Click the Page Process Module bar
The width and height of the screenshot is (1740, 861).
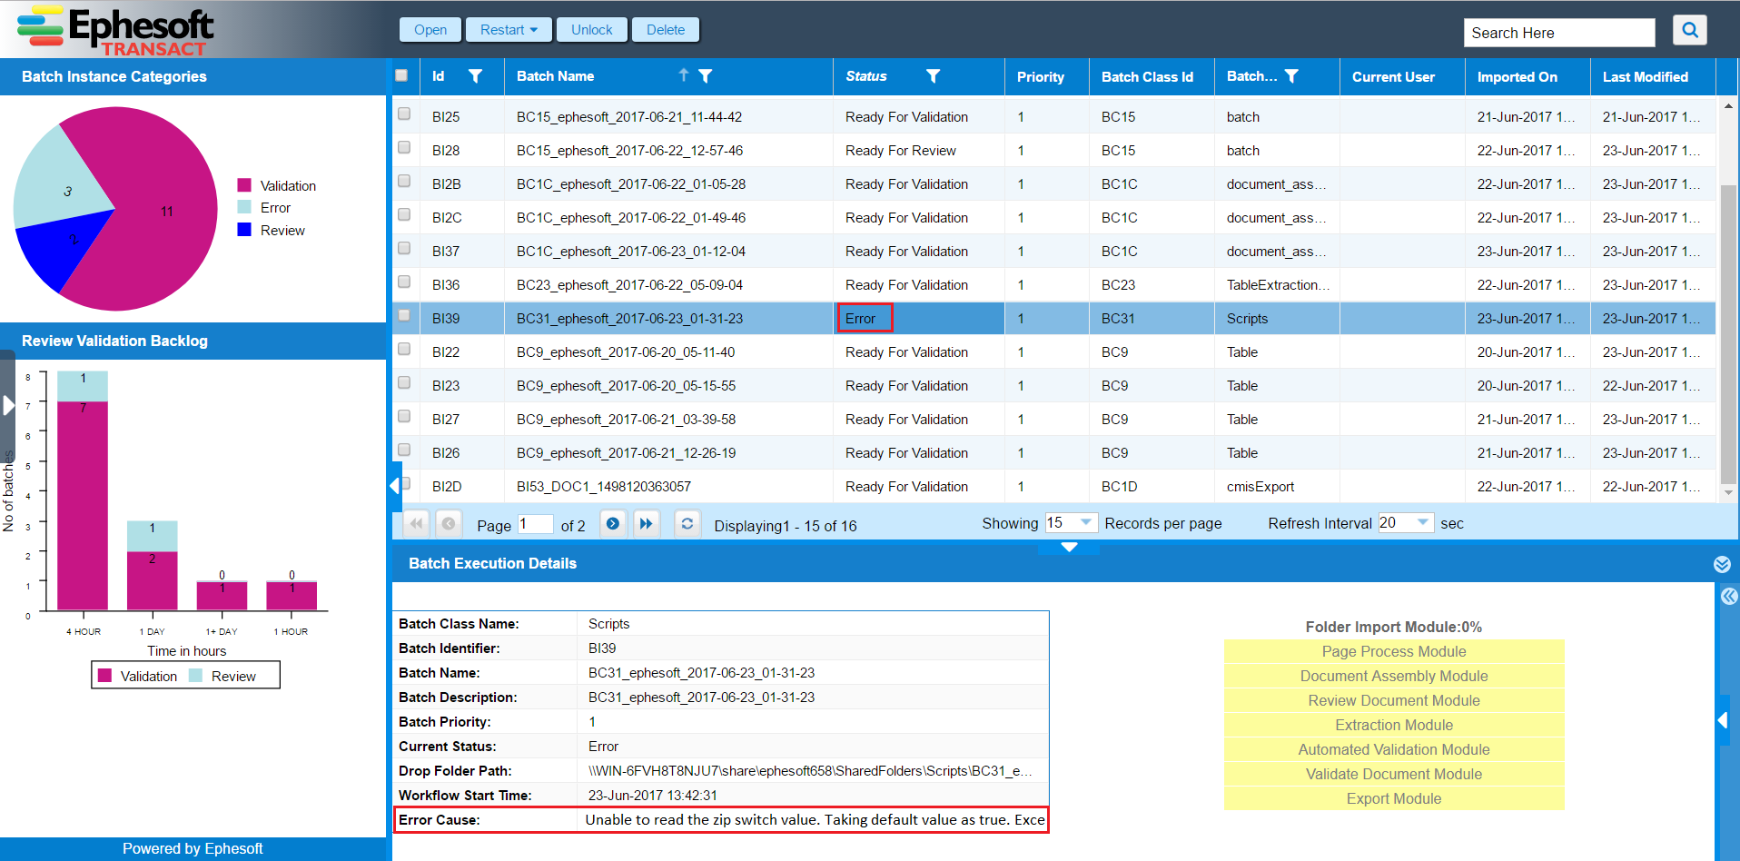[x=1394, y=651]
